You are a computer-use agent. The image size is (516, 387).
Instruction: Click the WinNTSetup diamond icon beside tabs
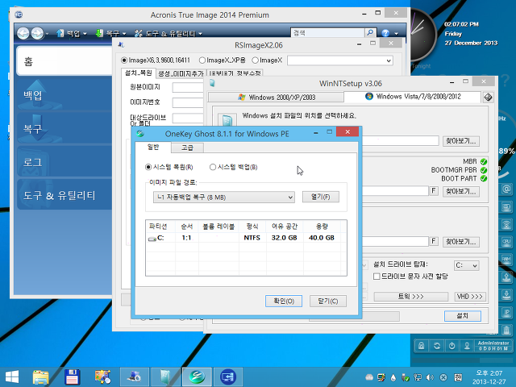(x=488, y=97)
